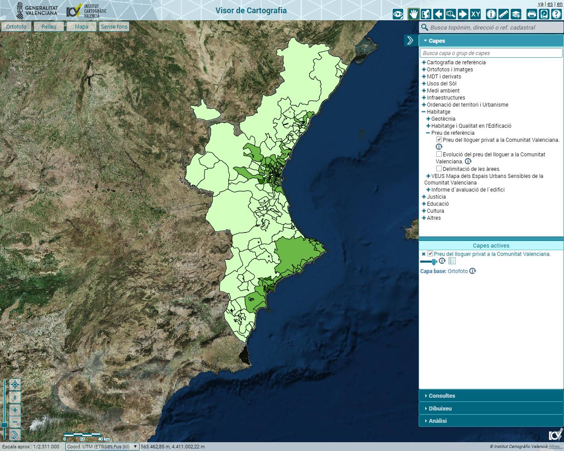Open the XY coordinates tool

(x=475, y=14)
